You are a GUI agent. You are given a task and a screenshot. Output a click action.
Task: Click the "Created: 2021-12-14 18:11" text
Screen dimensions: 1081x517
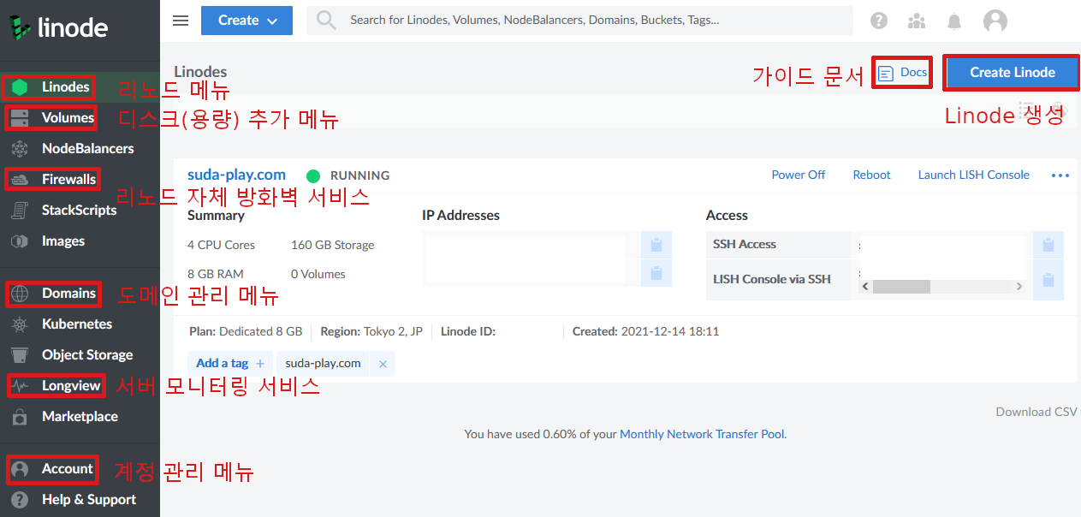(646, 331)
